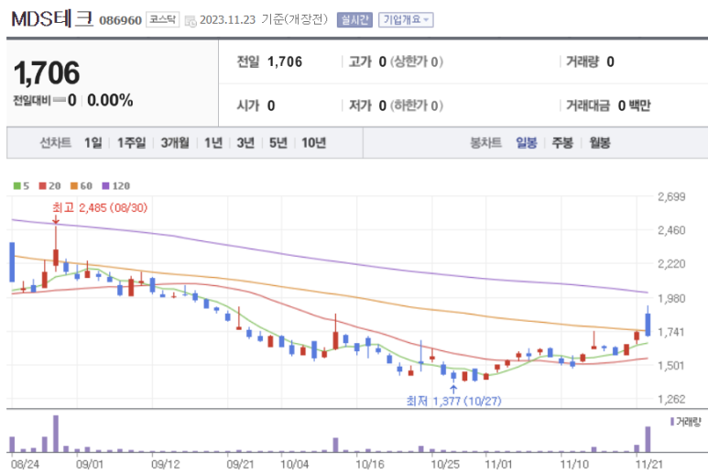
Task: Click the 11/21 date on the chart axis
Action: (648, 464)
